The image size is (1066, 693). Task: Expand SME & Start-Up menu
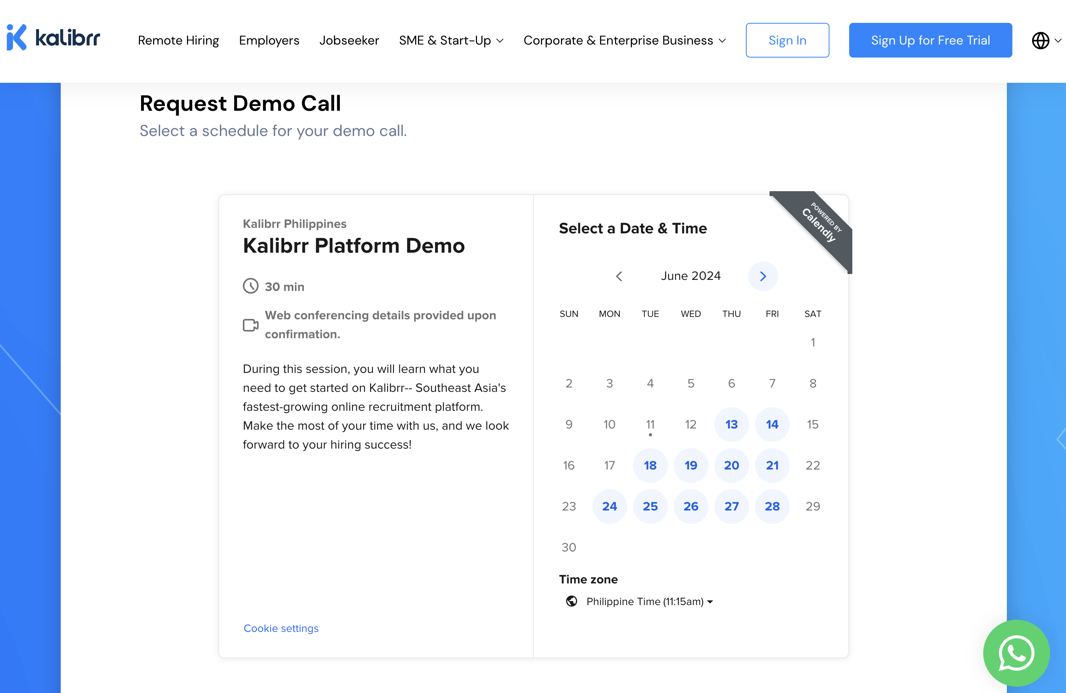tap(451, 40)
